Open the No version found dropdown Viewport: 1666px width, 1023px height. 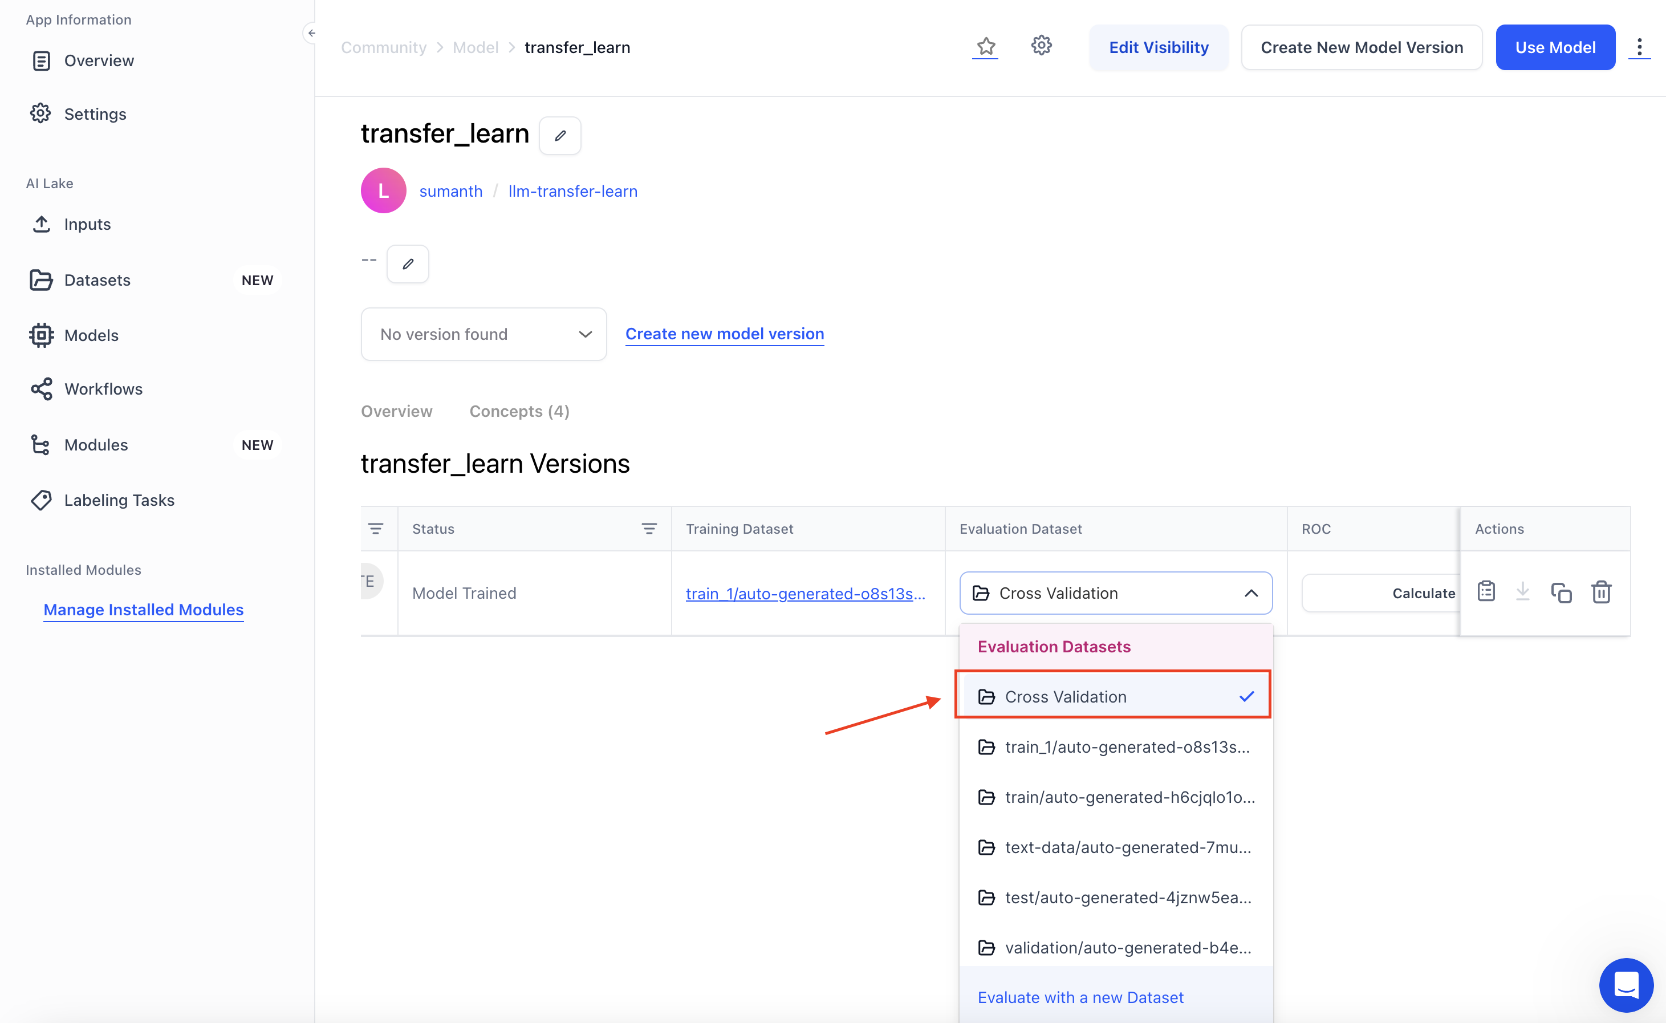[x=483, y=334]
